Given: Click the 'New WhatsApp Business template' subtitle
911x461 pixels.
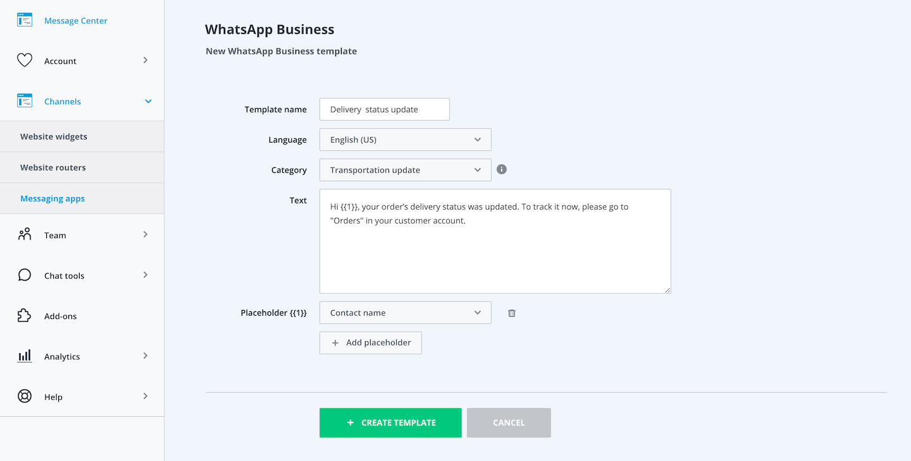Looking at the screenshot, I should coord(282,51).
